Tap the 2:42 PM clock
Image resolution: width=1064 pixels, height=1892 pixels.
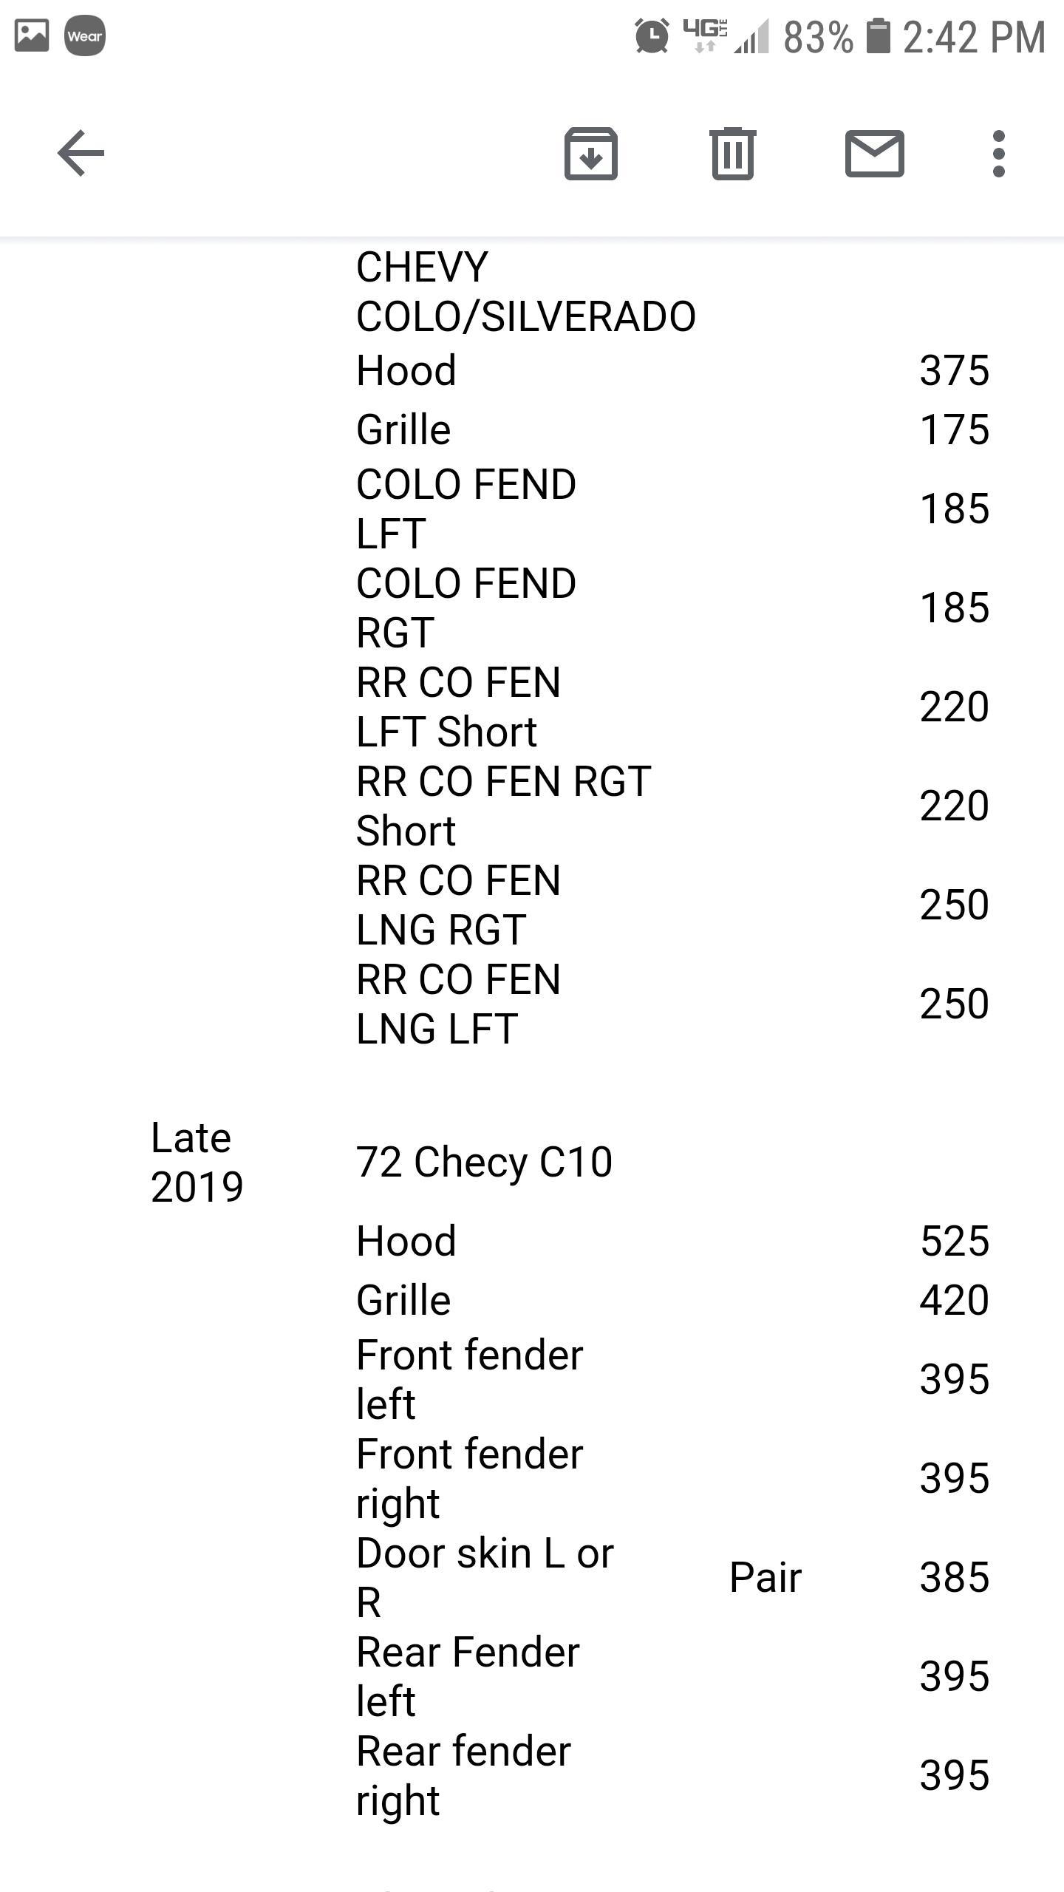(974, 37)
